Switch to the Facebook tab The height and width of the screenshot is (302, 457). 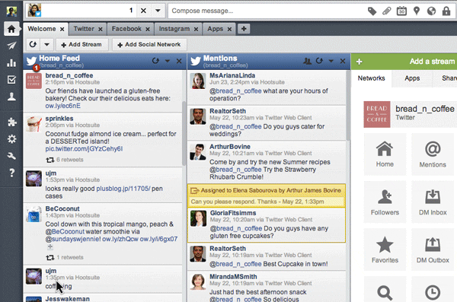pos(126,29)
